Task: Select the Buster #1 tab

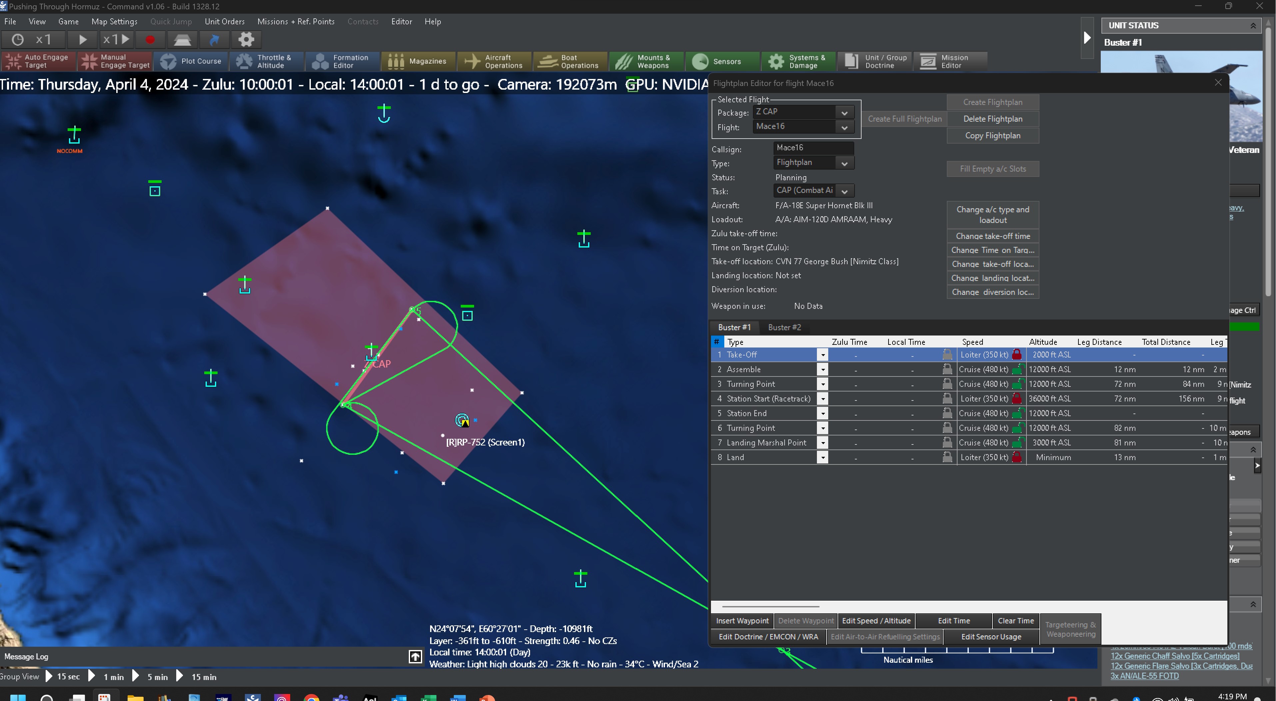Action: click(734, 327)
